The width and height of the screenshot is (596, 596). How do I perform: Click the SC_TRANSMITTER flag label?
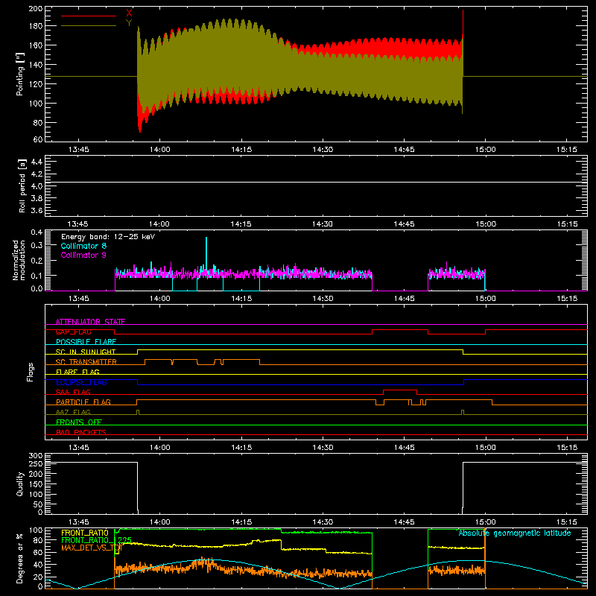point(86,362)
